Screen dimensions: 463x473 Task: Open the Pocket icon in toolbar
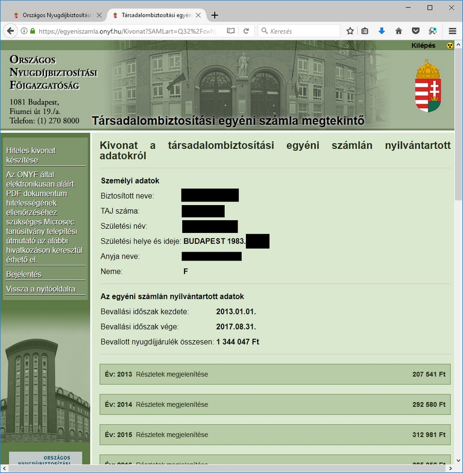point(415,31)
